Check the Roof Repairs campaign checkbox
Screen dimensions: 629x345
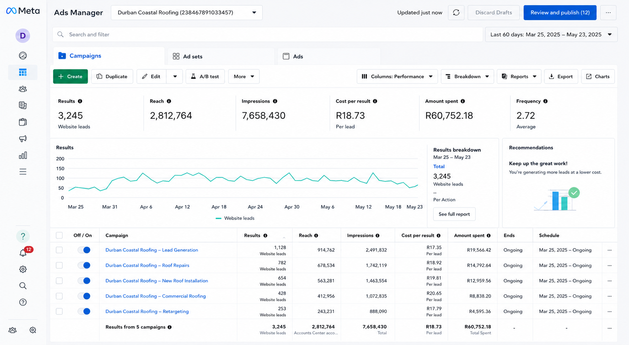(59, 266)
